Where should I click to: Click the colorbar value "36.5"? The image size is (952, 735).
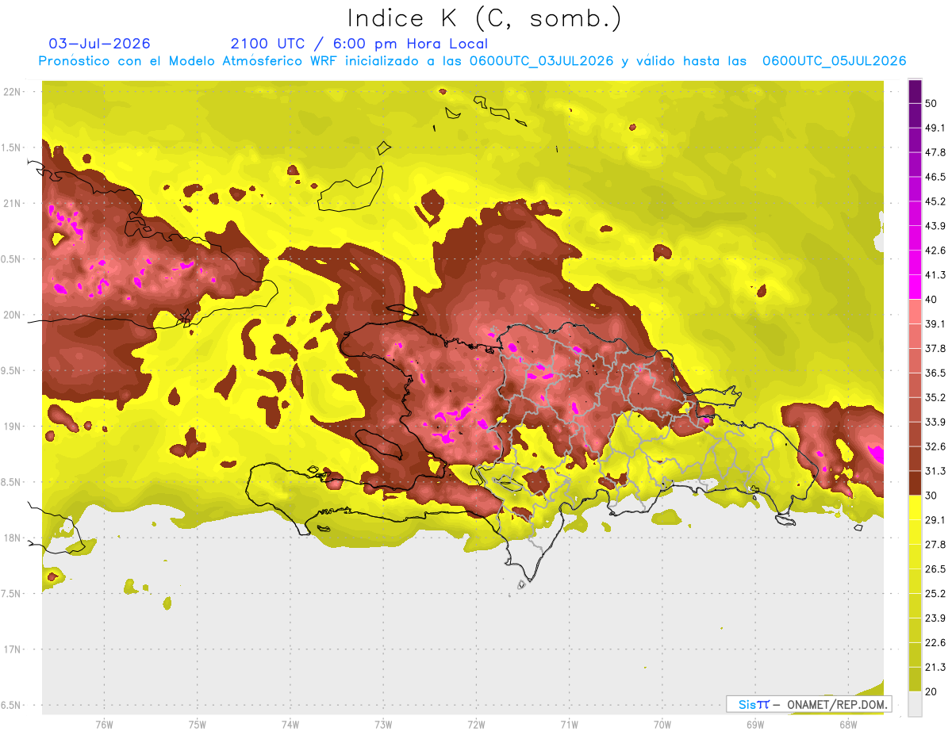935,373
